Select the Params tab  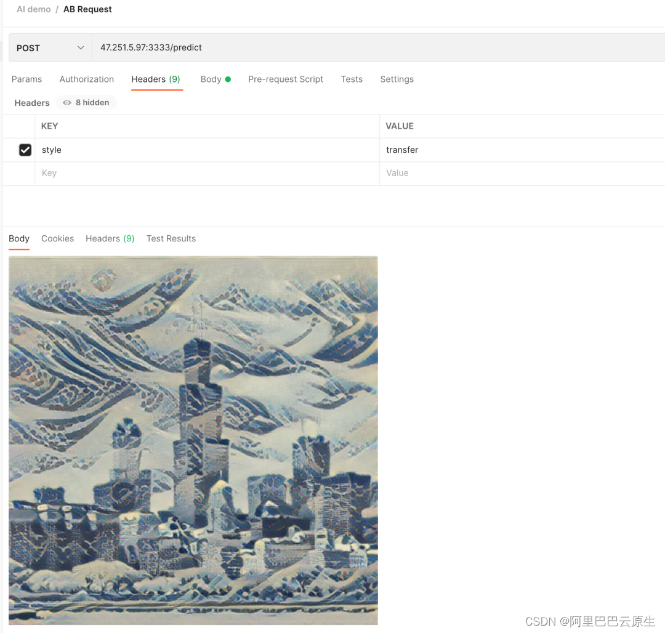(x=26, y=79)
